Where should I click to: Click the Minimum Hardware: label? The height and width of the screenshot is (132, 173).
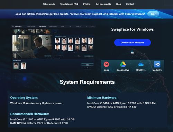102,98
